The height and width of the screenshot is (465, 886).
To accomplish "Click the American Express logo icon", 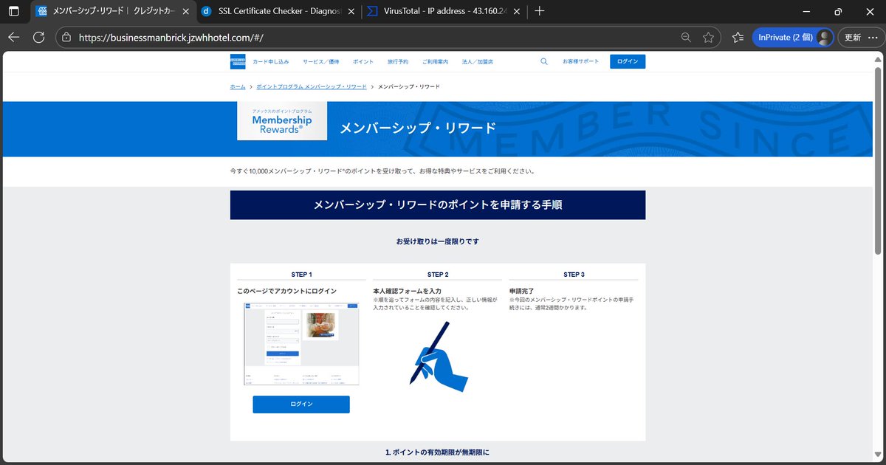I will (237, 61).
